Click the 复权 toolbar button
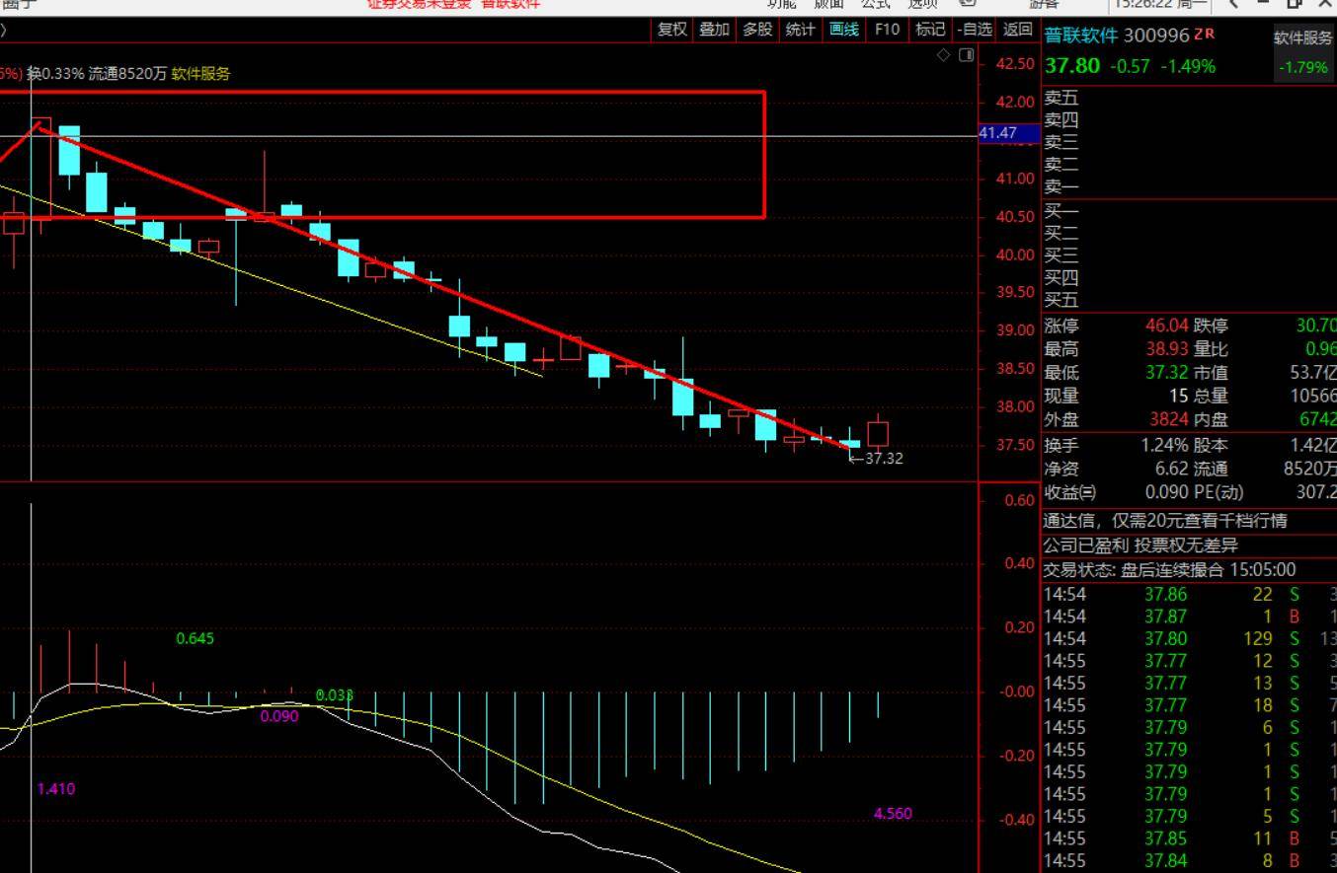This screenshot has width=1337, height=873. coord(672,30)
